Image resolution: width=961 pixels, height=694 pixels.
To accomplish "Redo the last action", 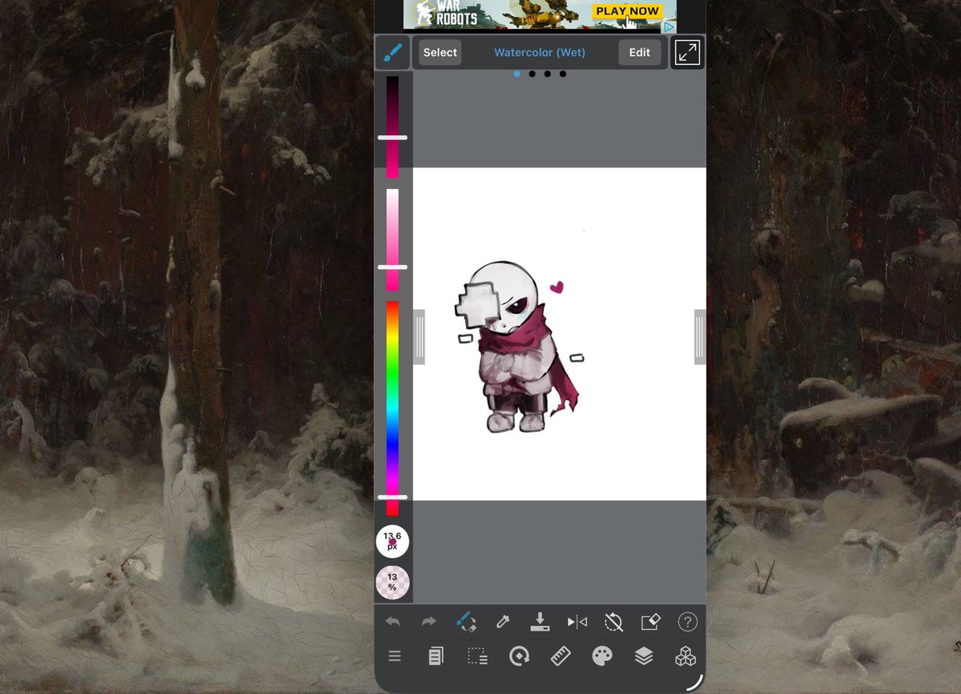I will (428, 622).
